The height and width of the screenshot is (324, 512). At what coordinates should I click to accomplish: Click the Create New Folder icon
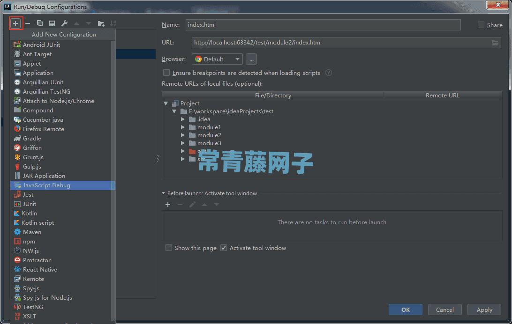click(101, 23)
